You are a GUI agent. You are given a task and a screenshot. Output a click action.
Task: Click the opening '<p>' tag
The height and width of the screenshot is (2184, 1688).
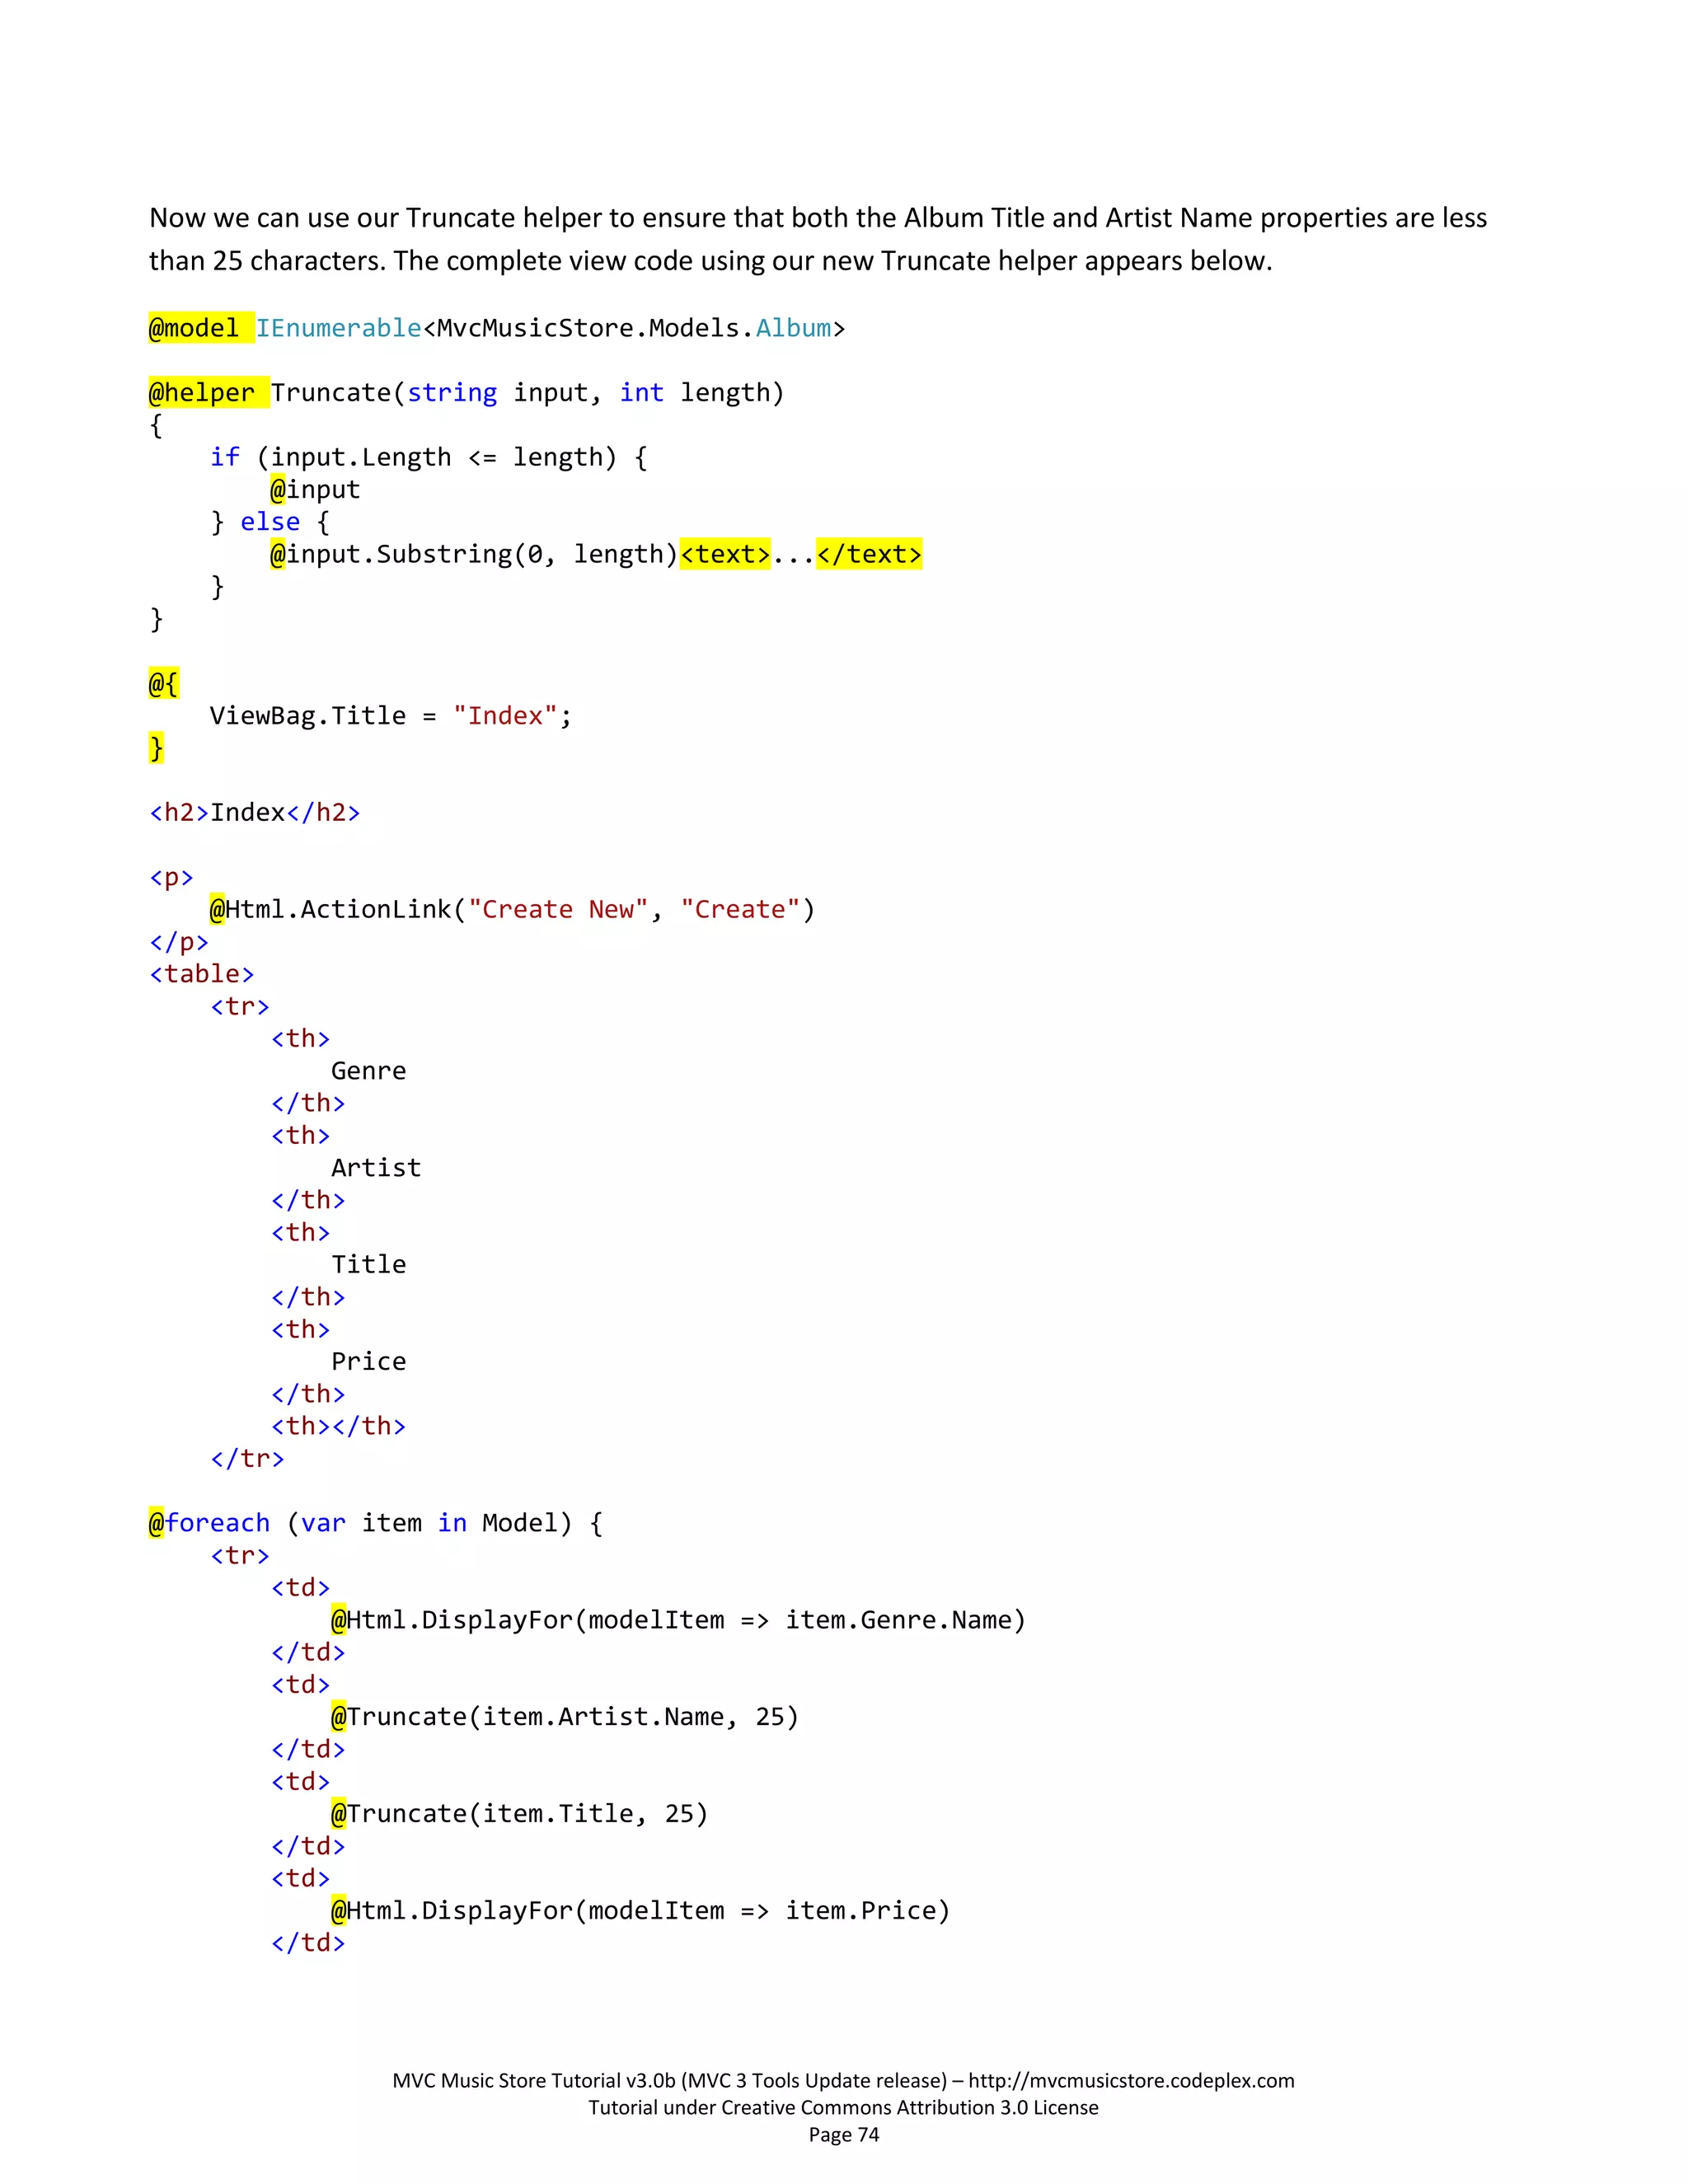tap(172, 878)
